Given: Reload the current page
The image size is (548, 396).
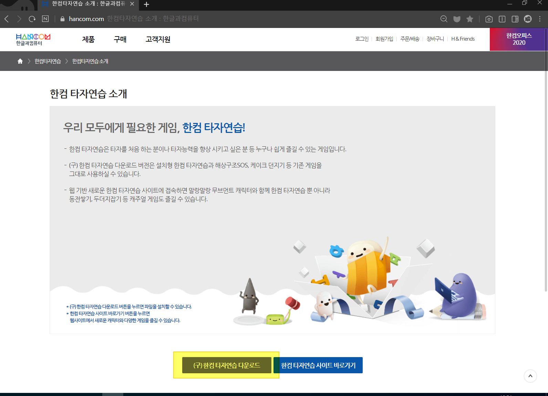Looking at the screenshot, I should tap(32, 19).
